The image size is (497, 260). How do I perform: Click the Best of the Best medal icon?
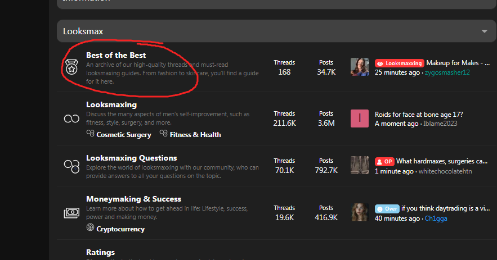pyautogui.click(x=71, y=67)
